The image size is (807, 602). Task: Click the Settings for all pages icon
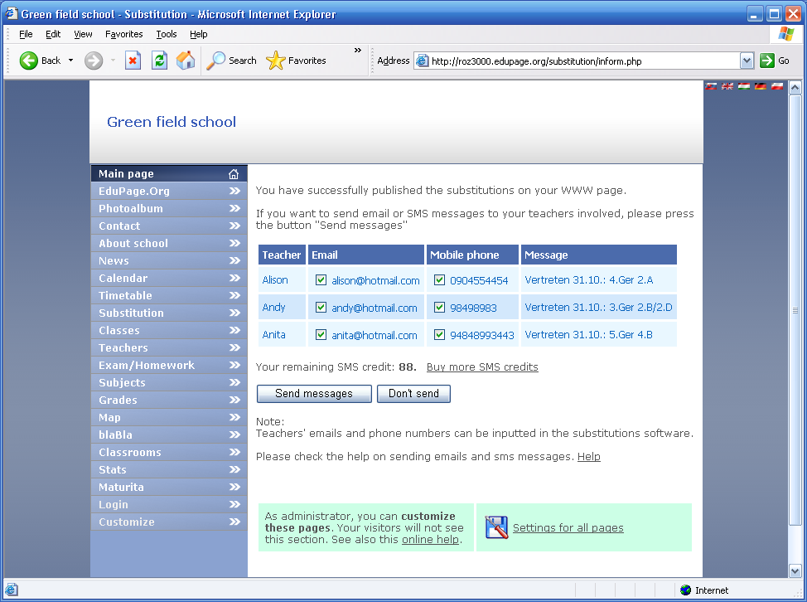[496, 527]
